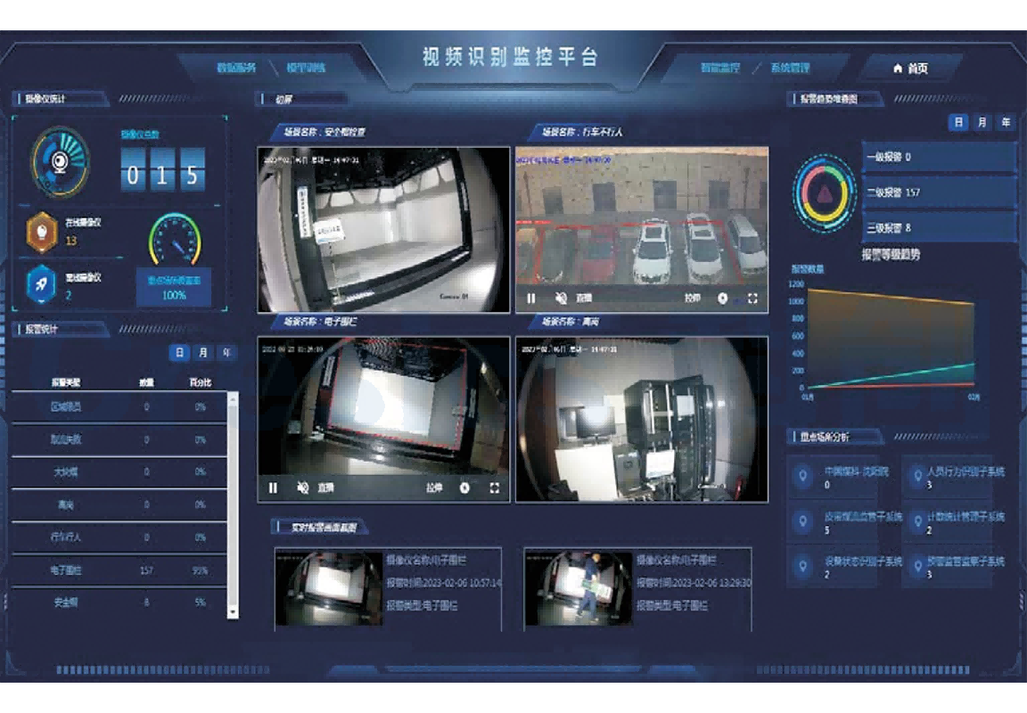Select 月 filter in left alarm statistics
The image size is (1027, 713).
[x=203, y=353]
